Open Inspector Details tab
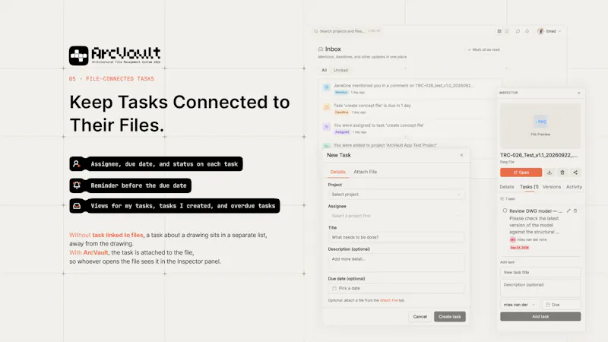Viewport: 608px width, 342px height. (x=507, y=187)
